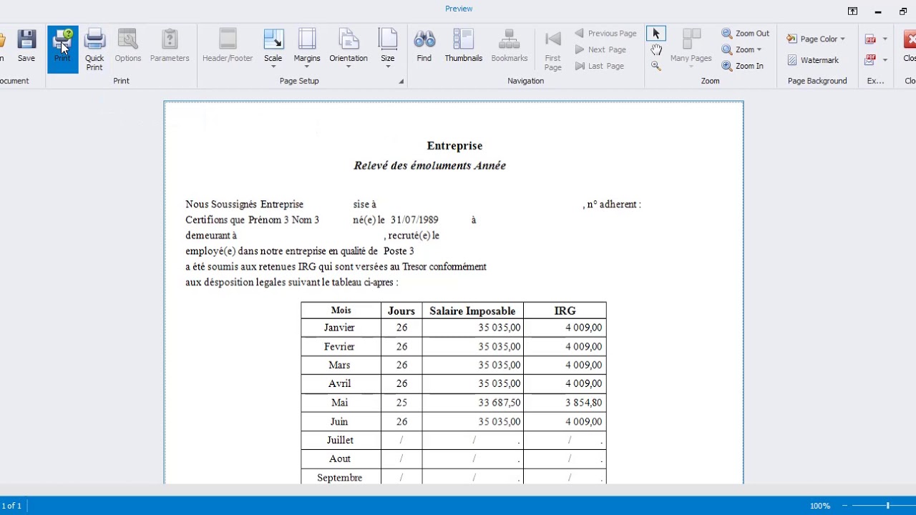Select the magnifier tool
The image size is (916, 515).
(656, 66)
